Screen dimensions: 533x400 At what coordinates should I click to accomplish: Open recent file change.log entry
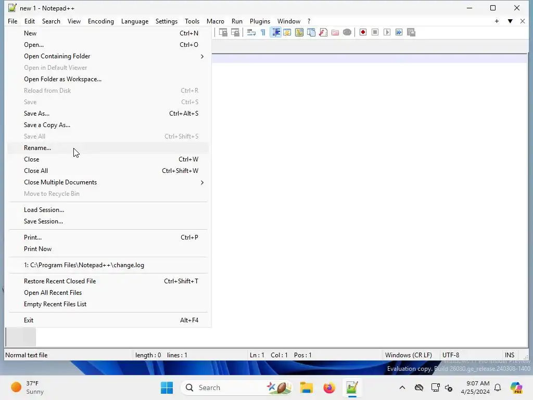(x=108, y=265)
